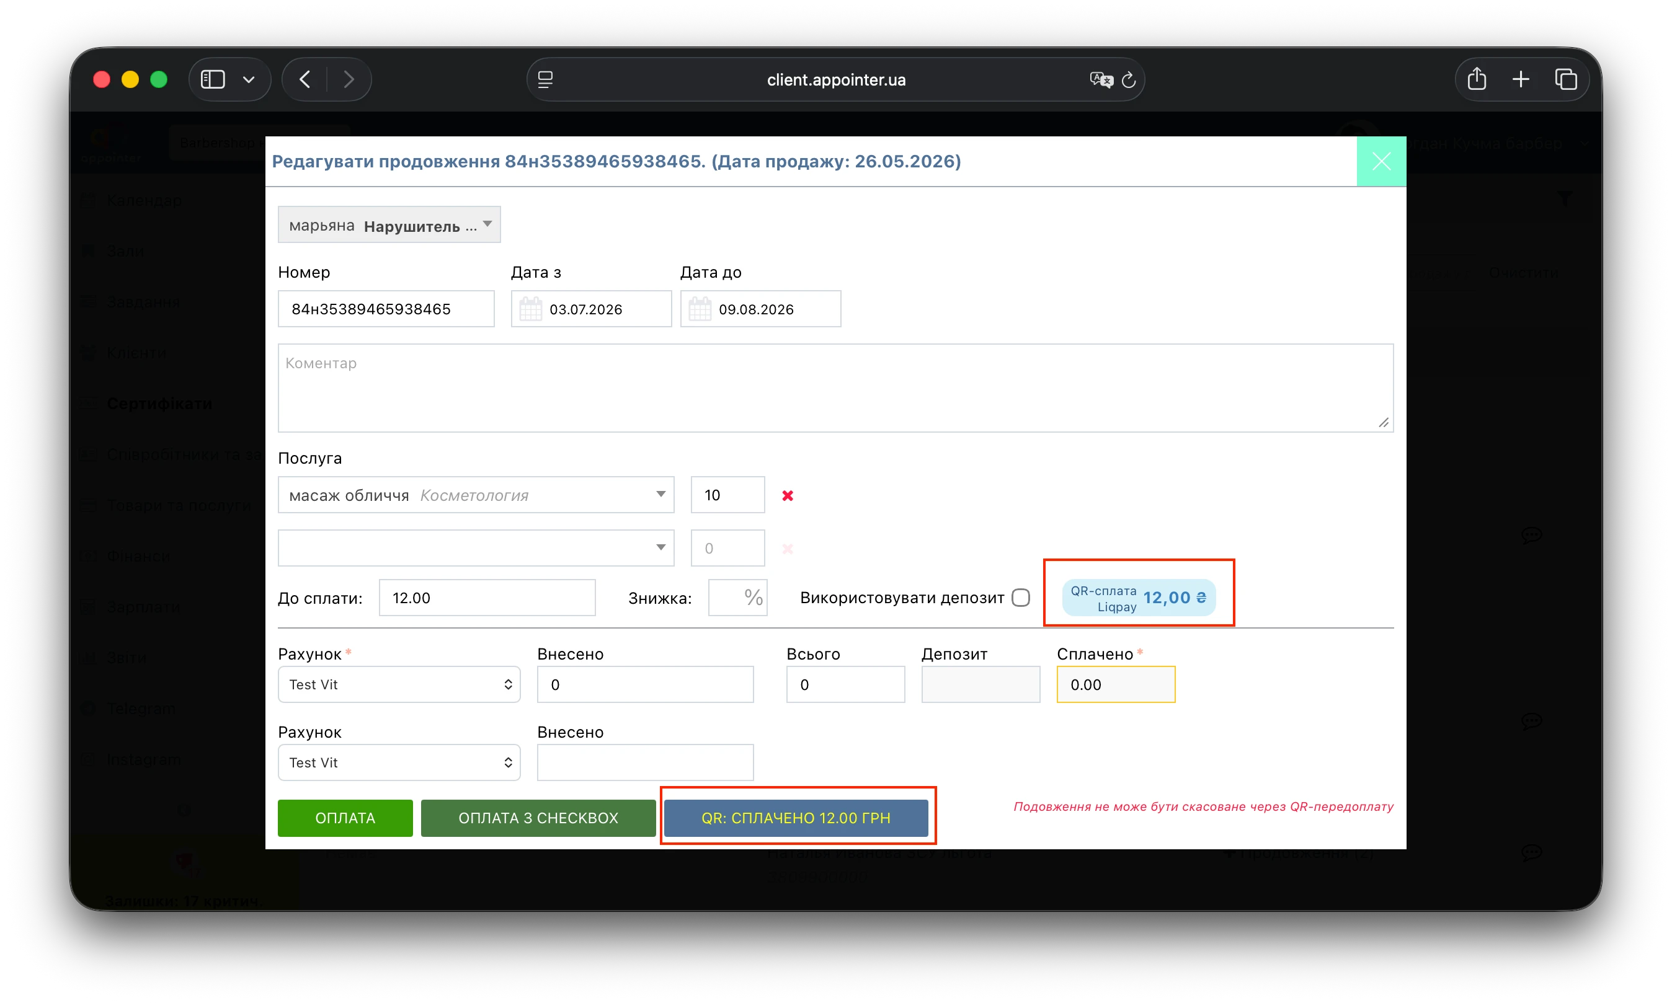Open the empty second service dropdown
The image size is (1672, 1003).
click(x=476, y=548)
